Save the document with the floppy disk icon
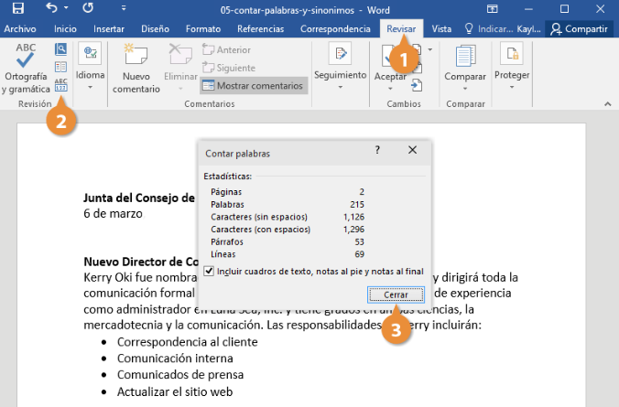 point(18,8)
